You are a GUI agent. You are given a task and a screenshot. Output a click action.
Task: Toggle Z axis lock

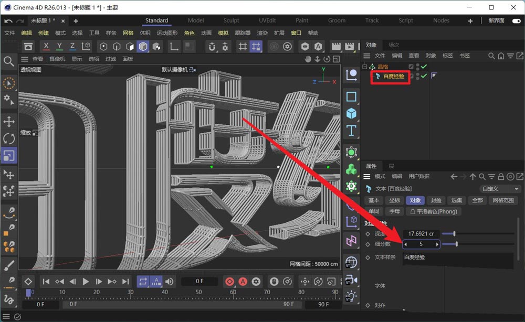click(x=72, y=47)
